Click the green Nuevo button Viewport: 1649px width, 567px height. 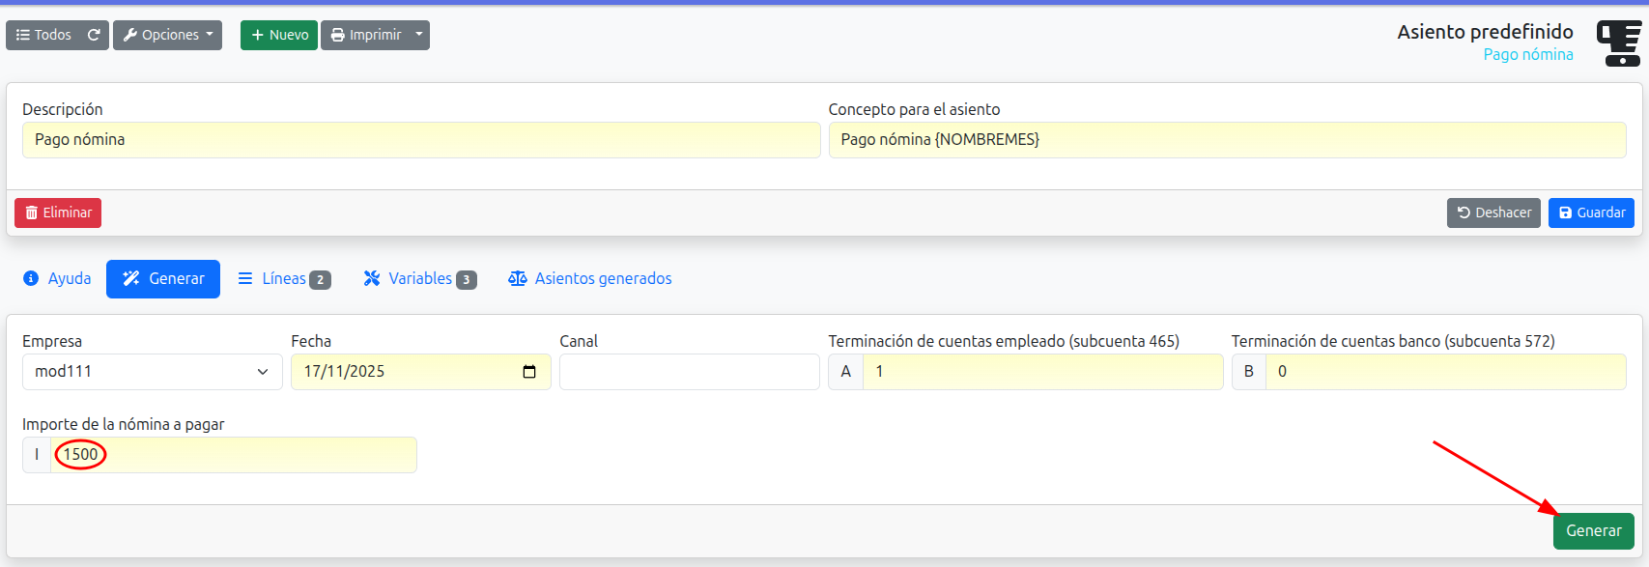(279, 35)
